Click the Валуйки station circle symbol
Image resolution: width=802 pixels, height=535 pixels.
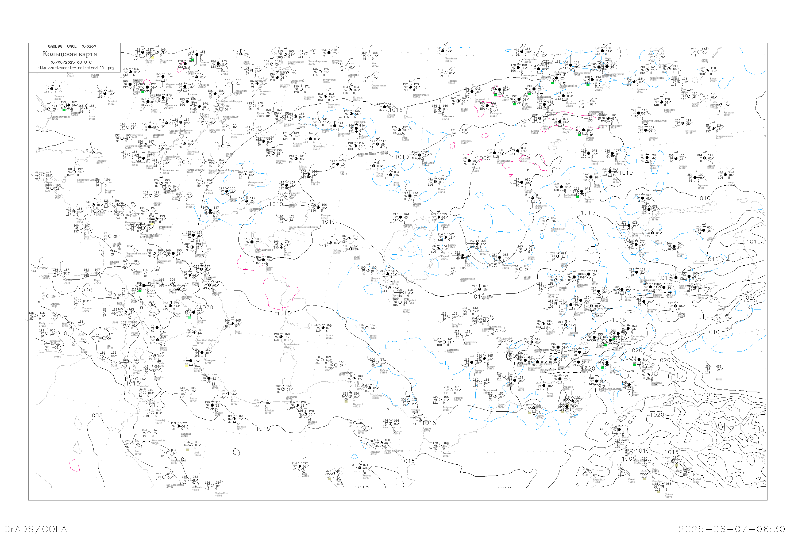point(105,93)
